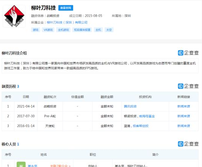The width and height of the screenshot is (202, 167).
Task: Click the 2016-01-14 date cell
Action: pos(26,126)
